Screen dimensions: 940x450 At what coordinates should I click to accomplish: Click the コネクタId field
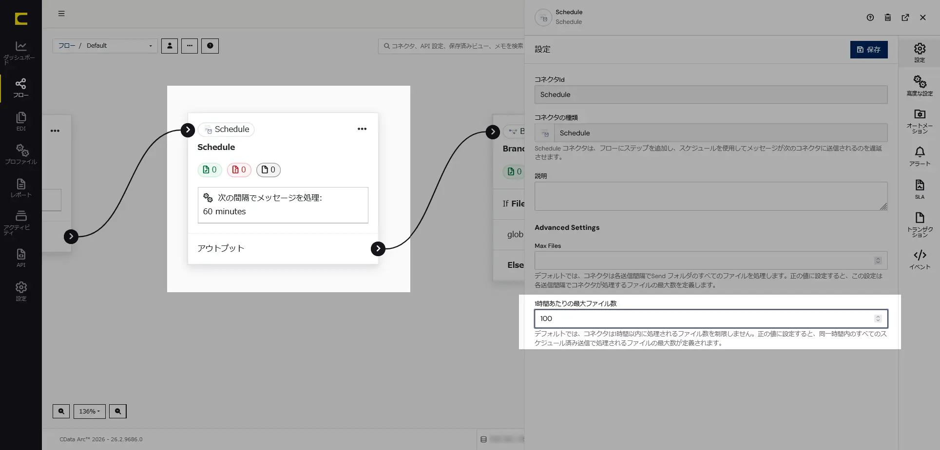pyautogui.click(x=711, y=94)
